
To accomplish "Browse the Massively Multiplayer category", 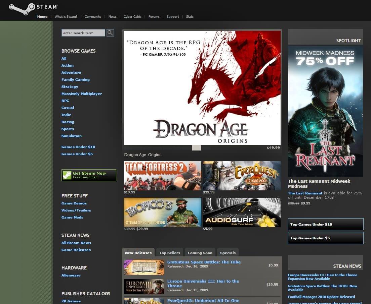I will (81, 94).
